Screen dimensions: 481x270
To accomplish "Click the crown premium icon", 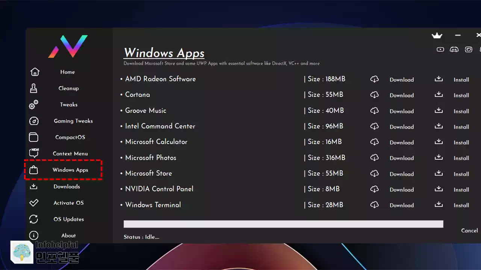I will [x=437, y=35].
